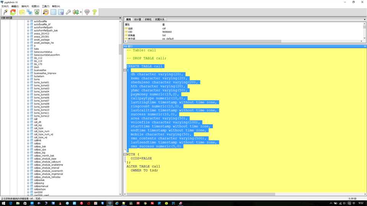The image size is (367, 206).
Task: Open the SQL query tool icon
Action: click(x=46, y=12)
